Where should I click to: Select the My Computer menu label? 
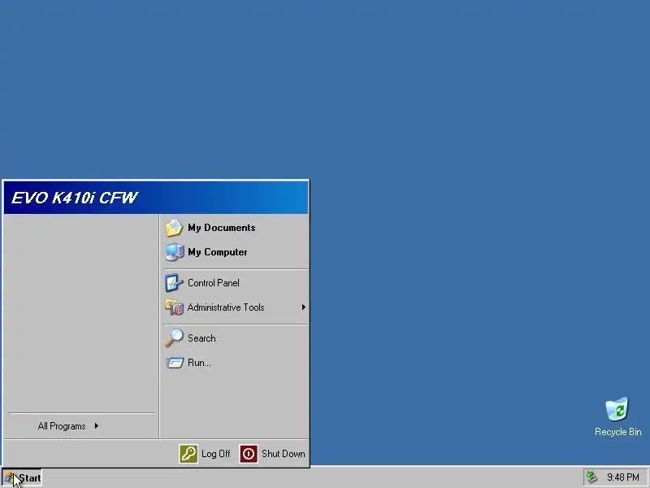click(217, 252)
